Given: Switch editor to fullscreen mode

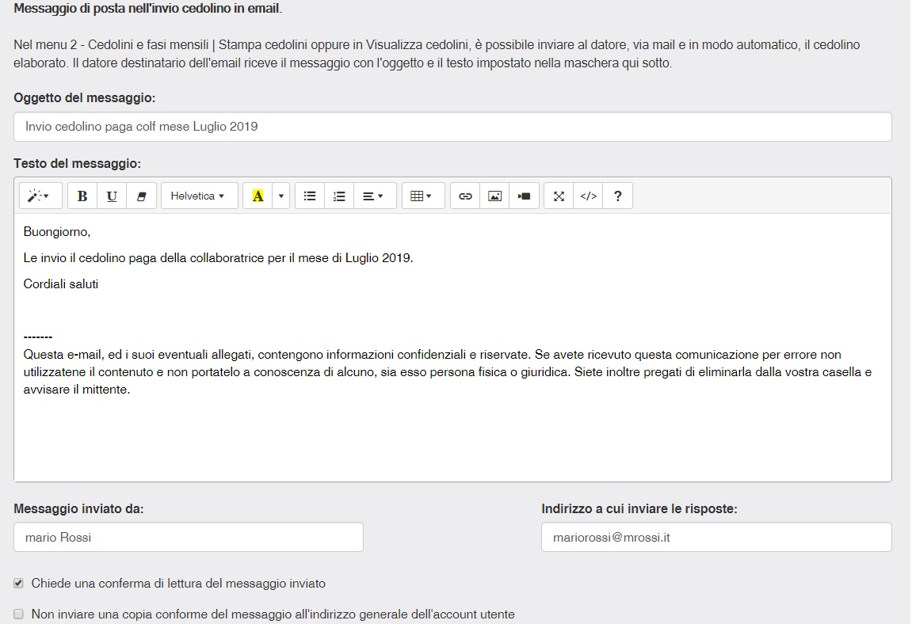Looking at the screenshot, I should point(559,196).
